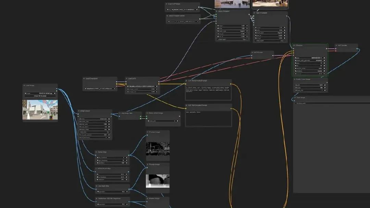Adjust the strength_model slider in Load LoRA
This screenshot has width=370, height=208.
click(x=142, y=89)
